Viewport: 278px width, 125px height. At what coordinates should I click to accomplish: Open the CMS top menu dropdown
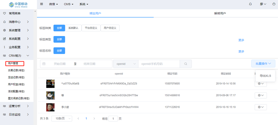pos(68,4)
